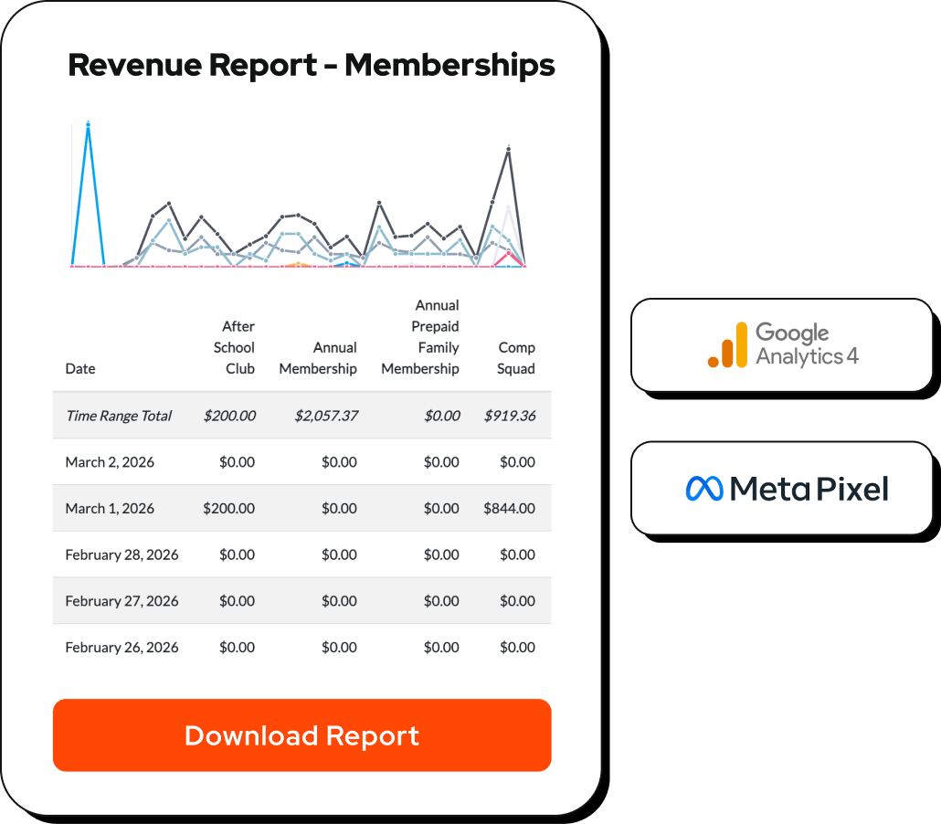Click the $2,057.37 Annual Membership total
The height and width of the screenshot is (824, 941).
[326, 416]
